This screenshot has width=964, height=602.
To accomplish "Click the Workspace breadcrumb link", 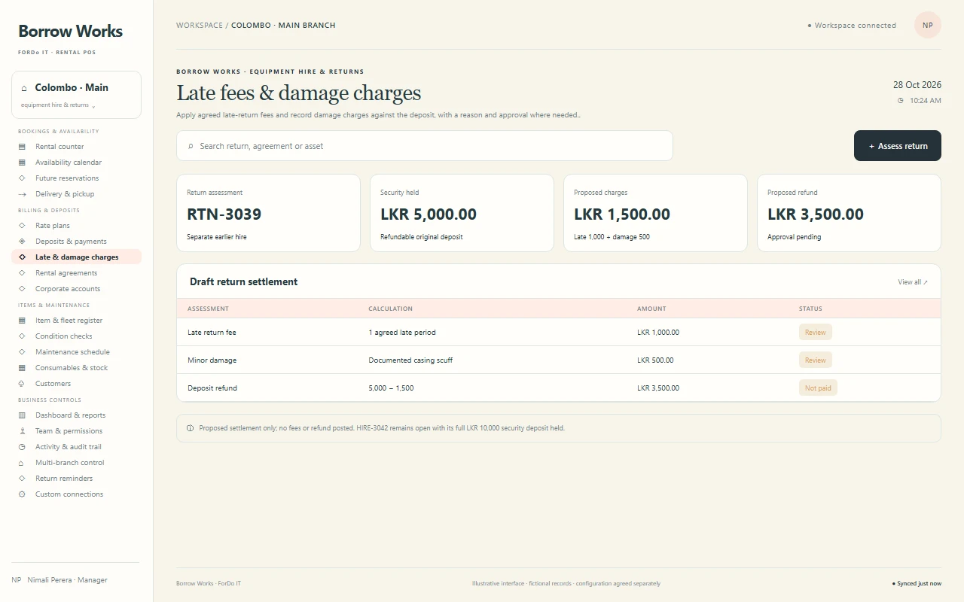I will coord(200,26).
